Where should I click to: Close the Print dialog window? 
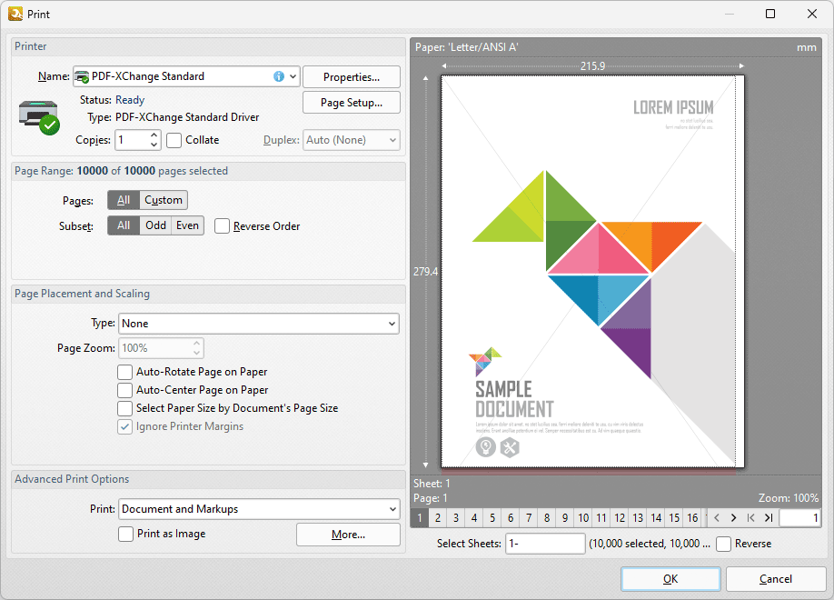[811, 14]
